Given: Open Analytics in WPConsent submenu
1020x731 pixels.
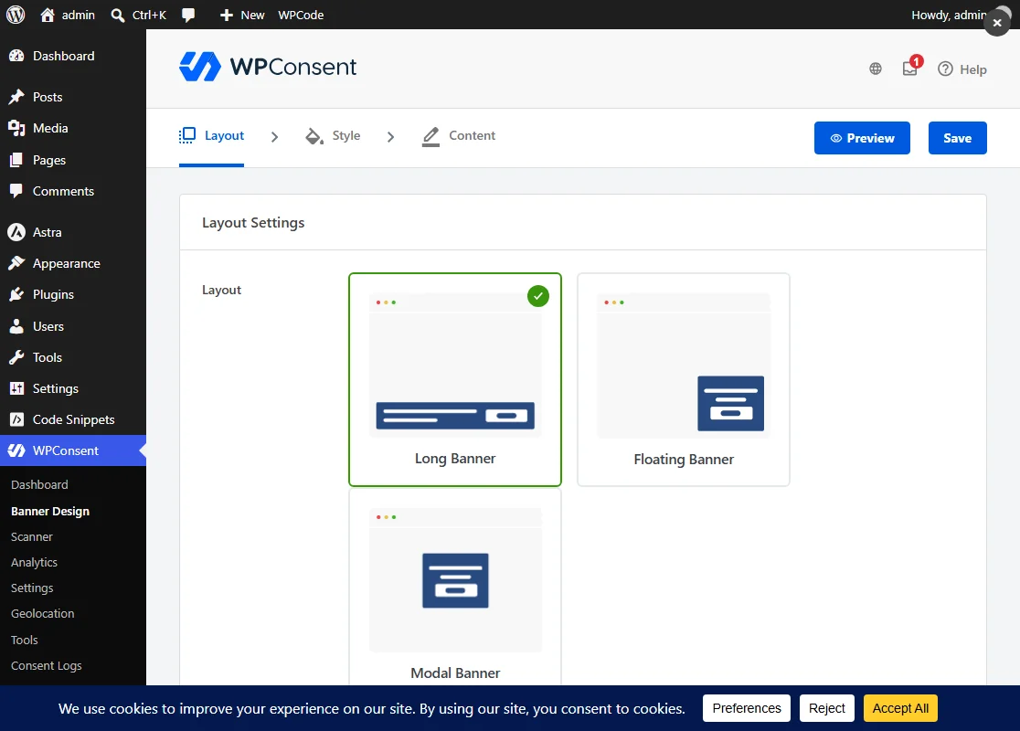Looking at the screenshot, I should pyautogui.click(x=35, y=563).
